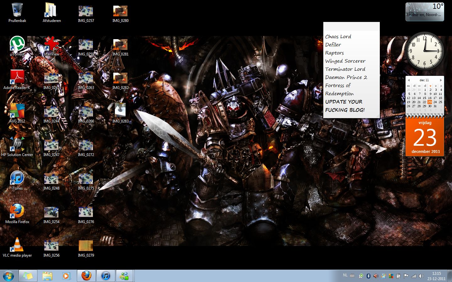Open the Windows Start menu
The height and width of the screenshot is (282, 452).
8,276
